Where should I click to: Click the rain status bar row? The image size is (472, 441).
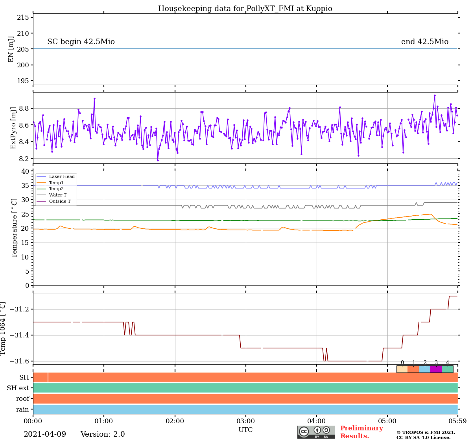[245, 409]
